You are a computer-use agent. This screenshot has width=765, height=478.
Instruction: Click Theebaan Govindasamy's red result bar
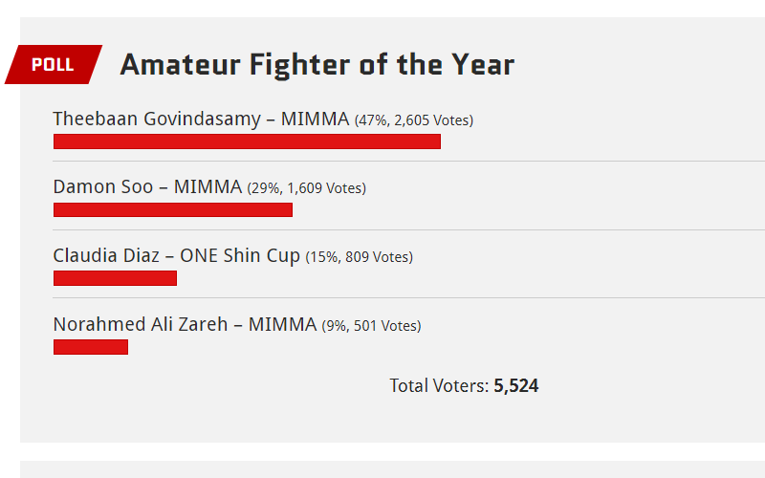(x=247, y=141)
